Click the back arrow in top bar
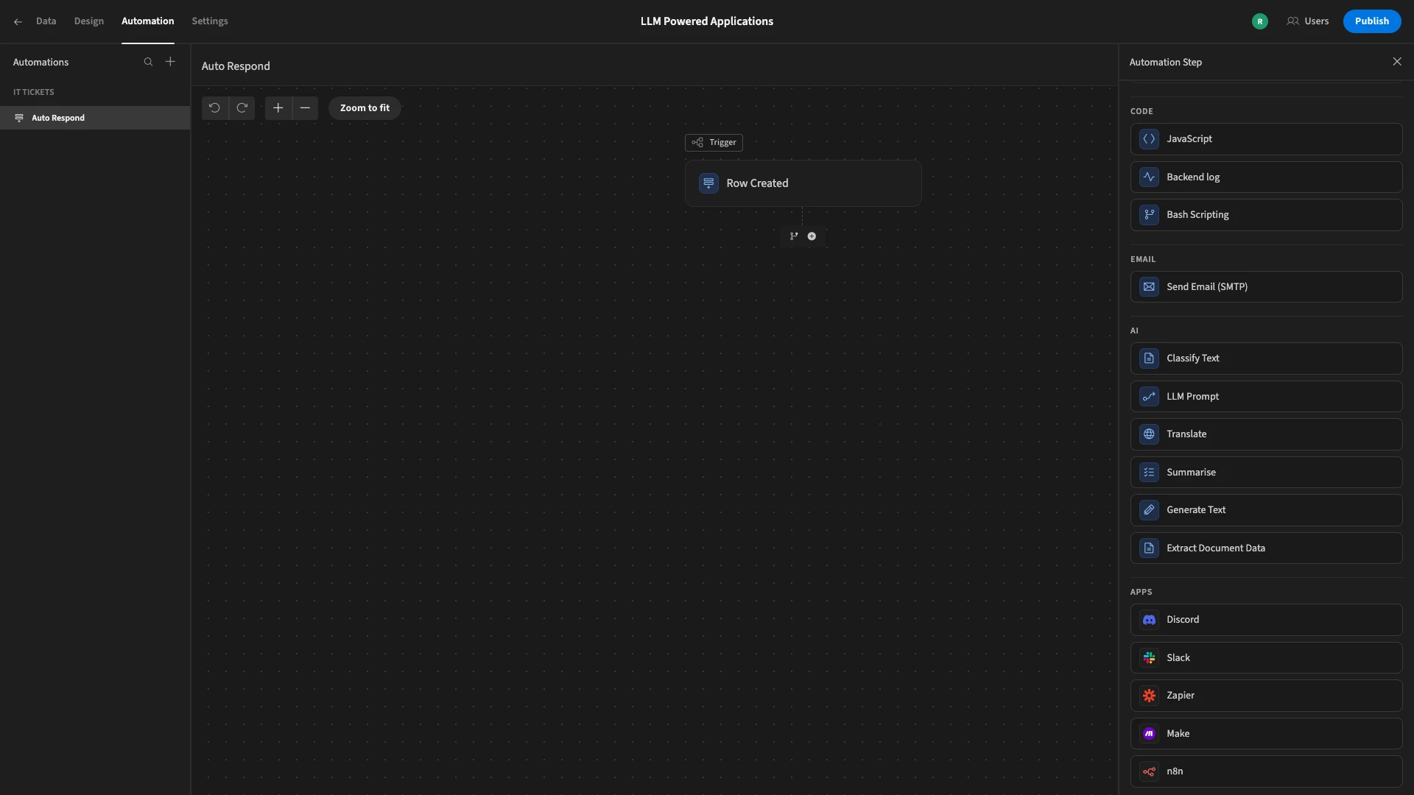 [x=18, y=21]
